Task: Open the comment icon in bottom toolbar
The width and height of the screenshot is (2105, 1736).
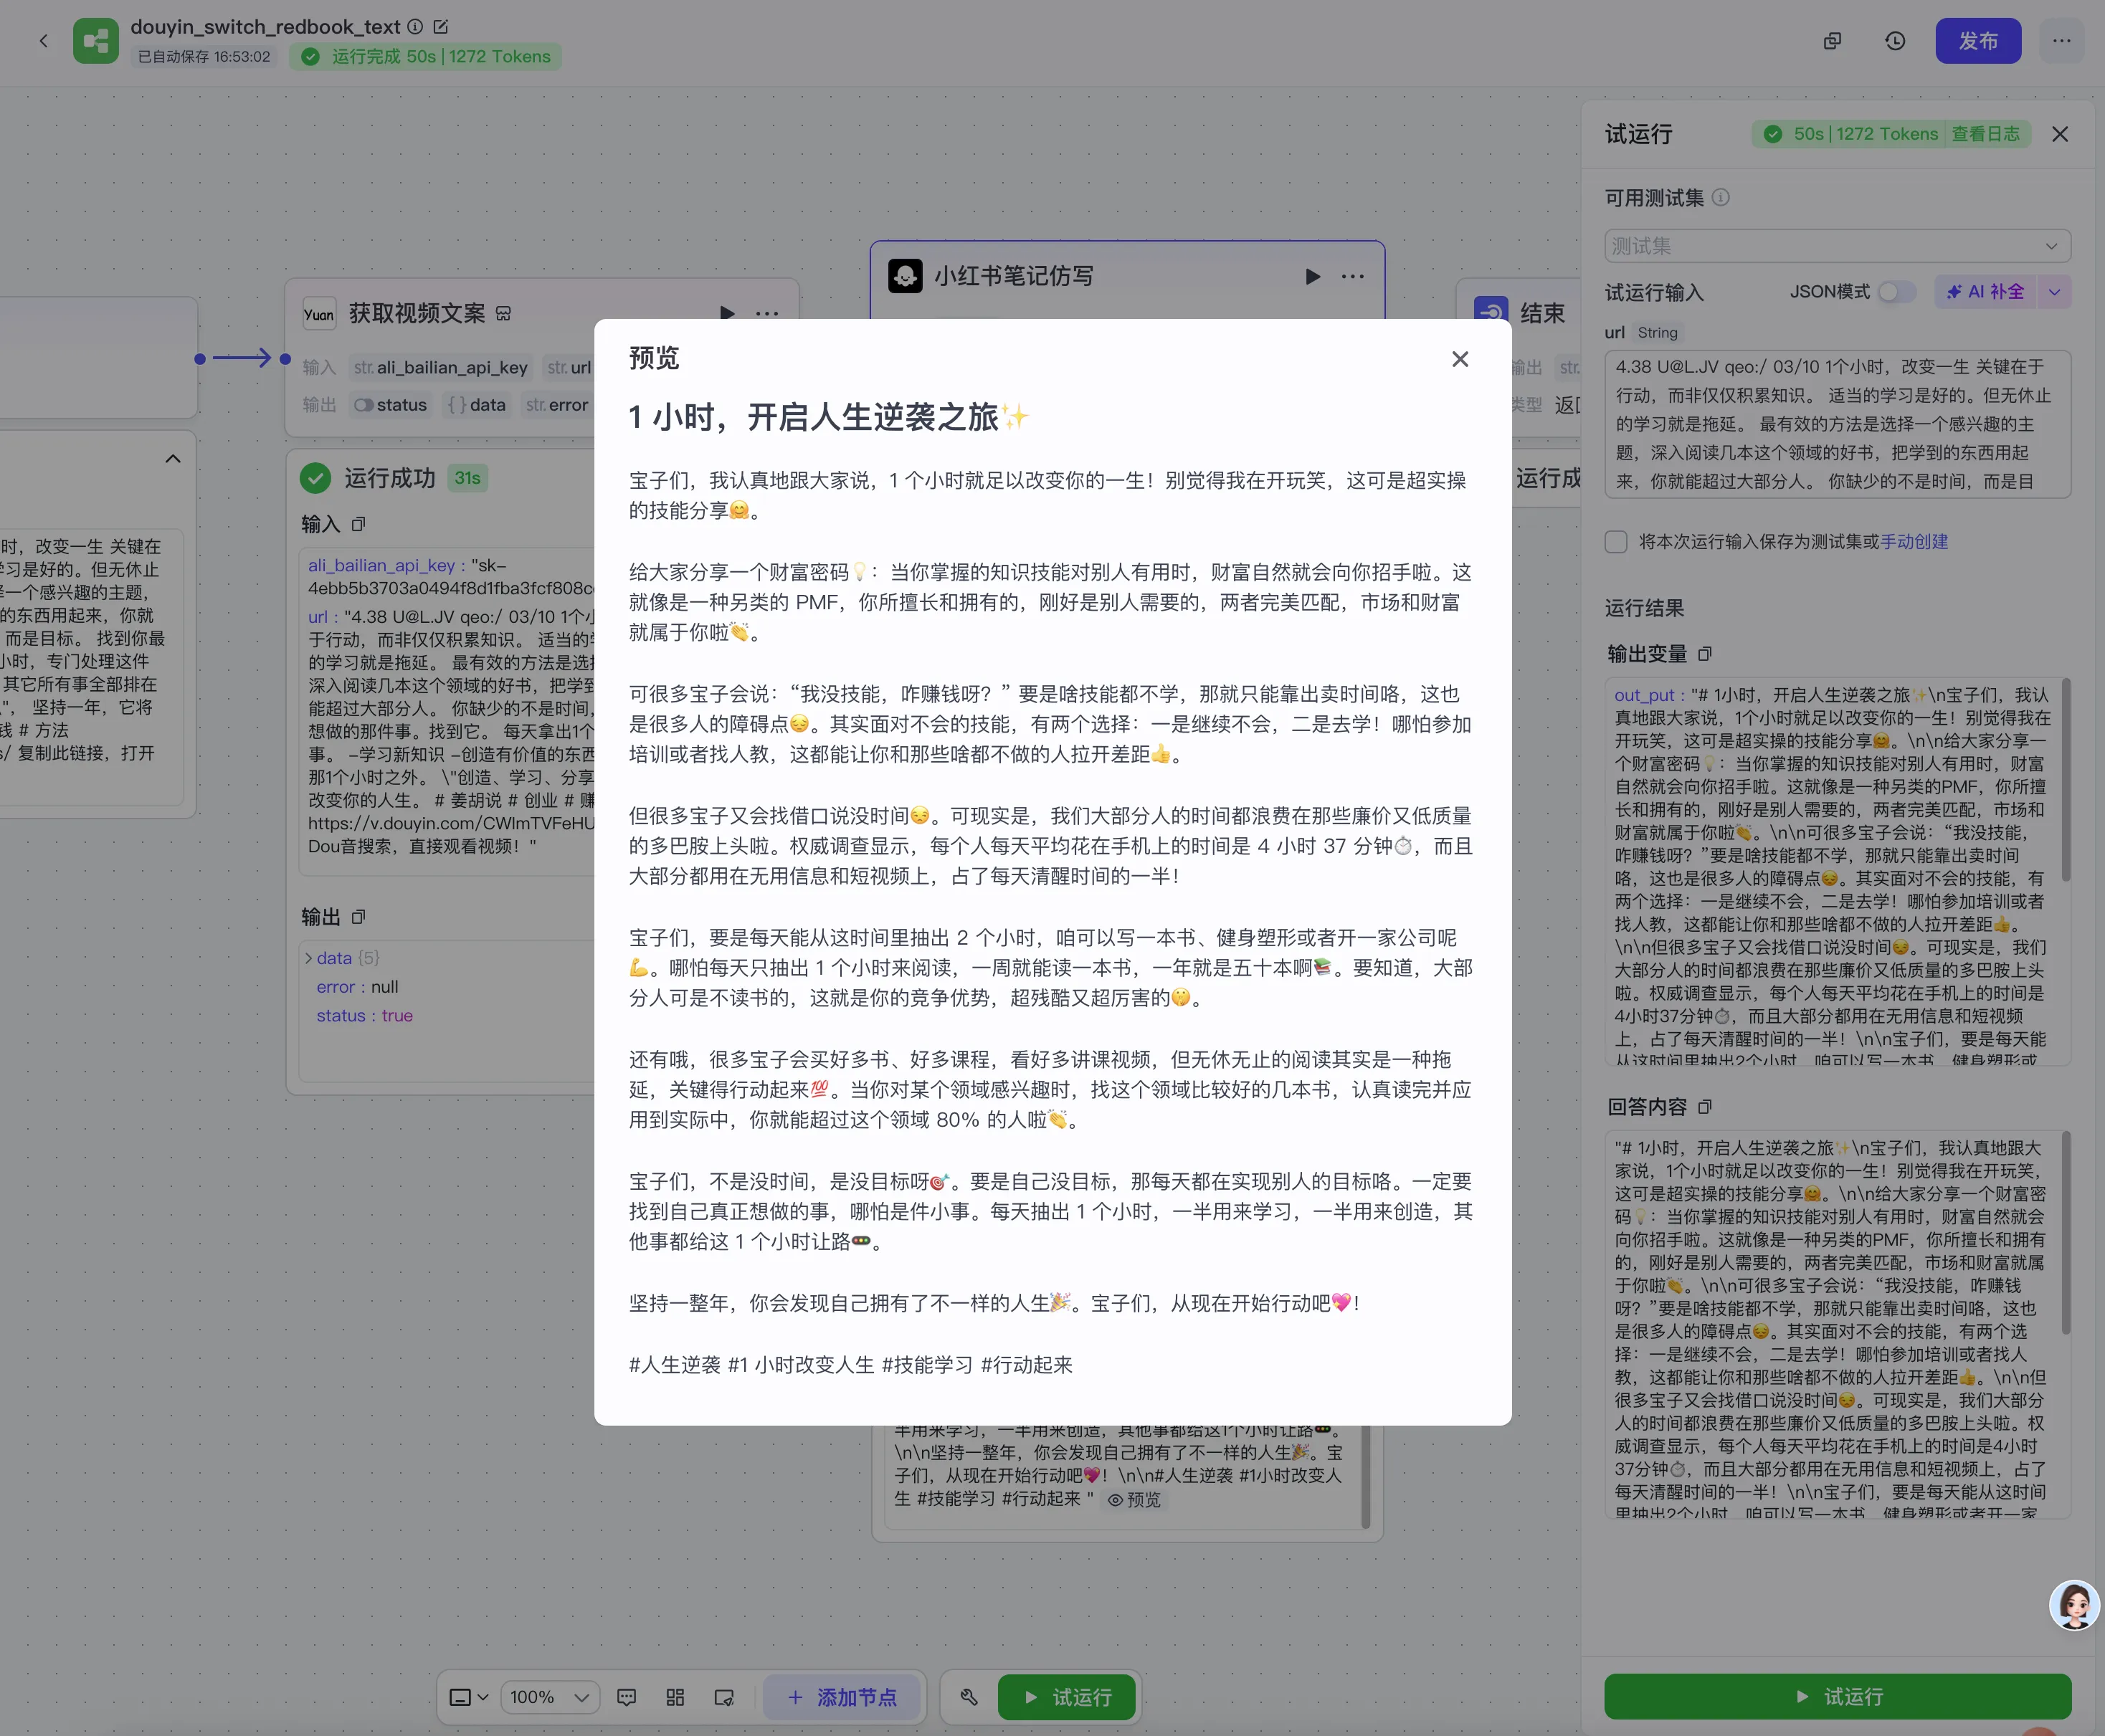Action: point(627,1697)
